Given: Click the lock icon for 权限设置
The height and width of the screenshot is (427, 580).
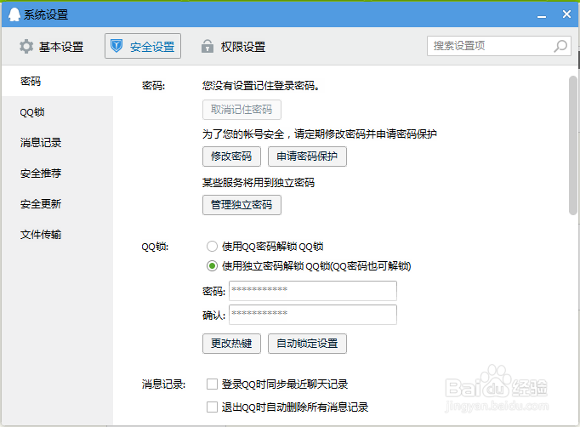Looking at the screenshot, I should coord(208,46).
